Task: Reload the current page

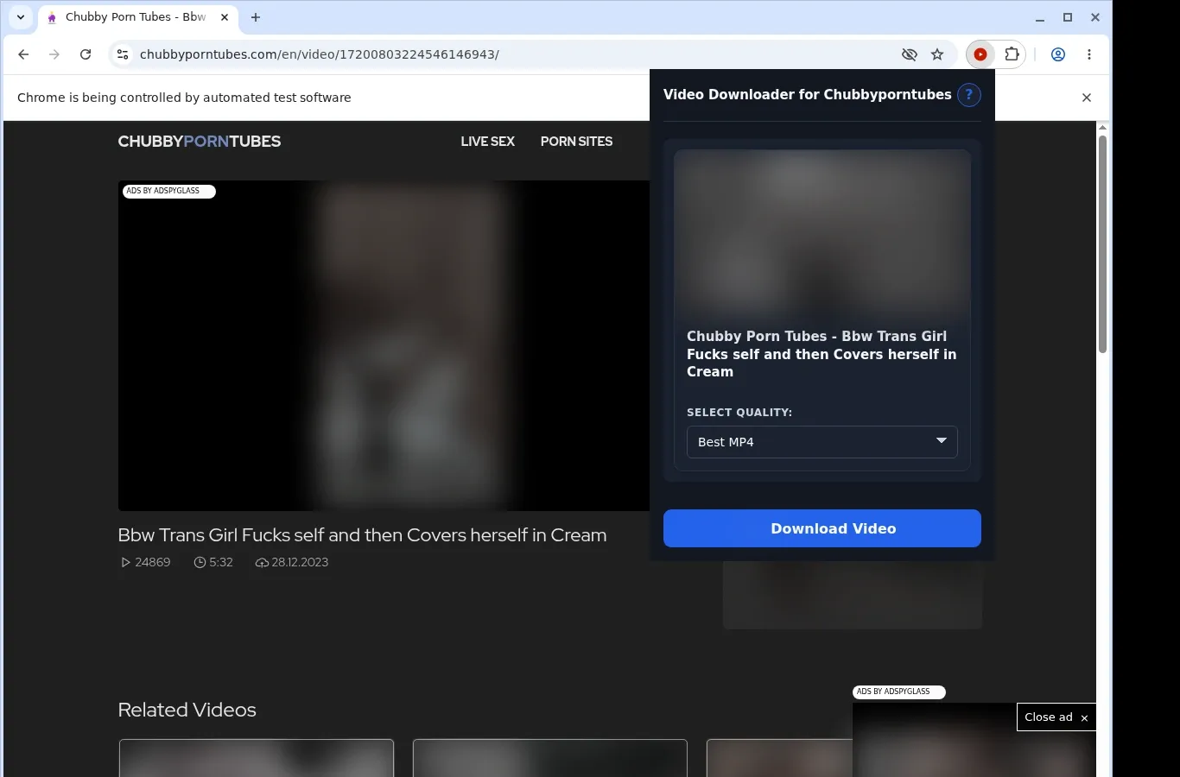Action: (86, 54)
